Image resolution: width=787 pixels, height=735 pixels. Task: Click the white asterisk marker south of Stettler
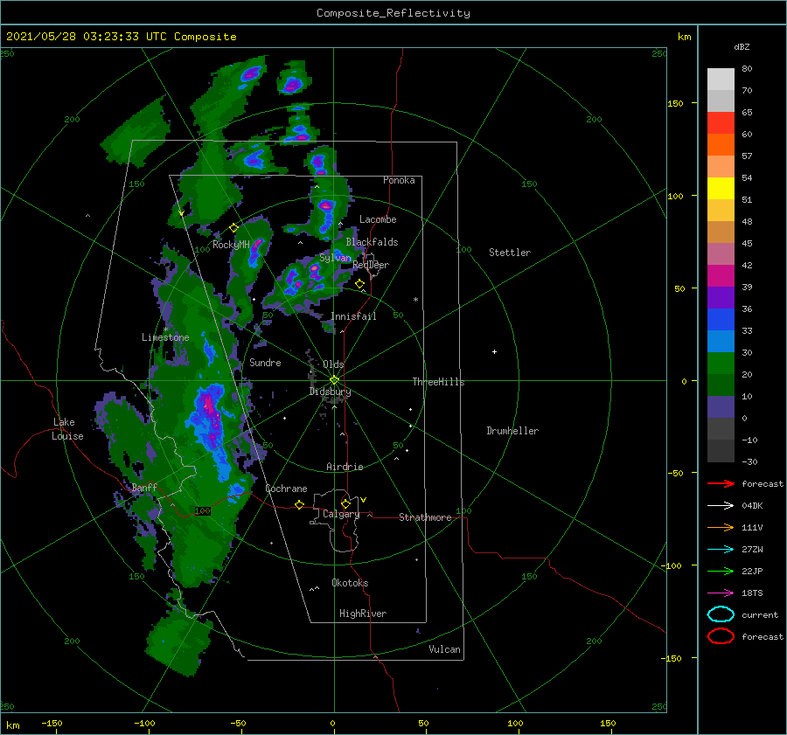coord(415,300)
